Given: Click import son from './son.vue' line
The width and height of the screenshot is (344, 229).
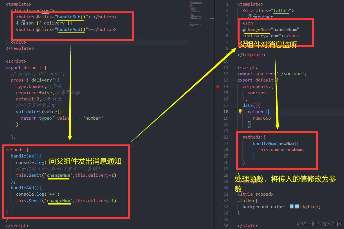Looking at the screenshot, I should (x=272, y=74).
